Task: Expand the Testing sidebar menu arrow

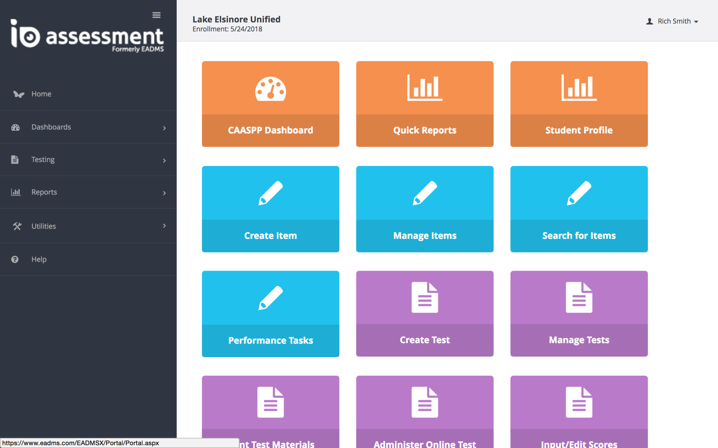Action: [x=164, y=161]
